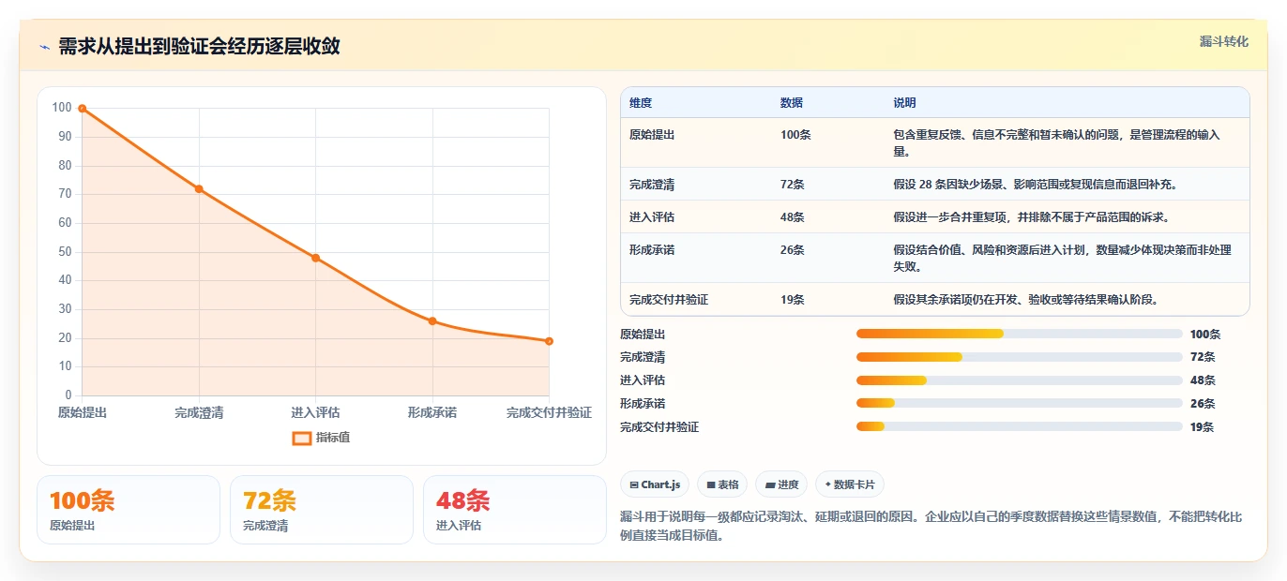Select the 进度 chip
Screen dimensions: 1287x581
(x=781, y=484)
